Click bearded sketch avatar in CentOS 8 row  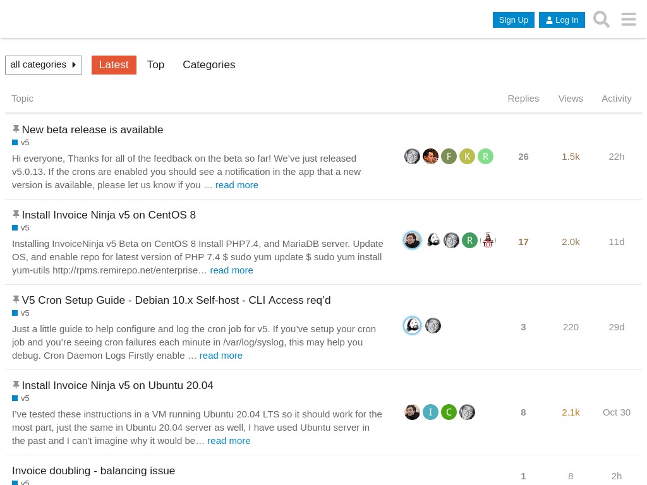(x=433, y=240)
